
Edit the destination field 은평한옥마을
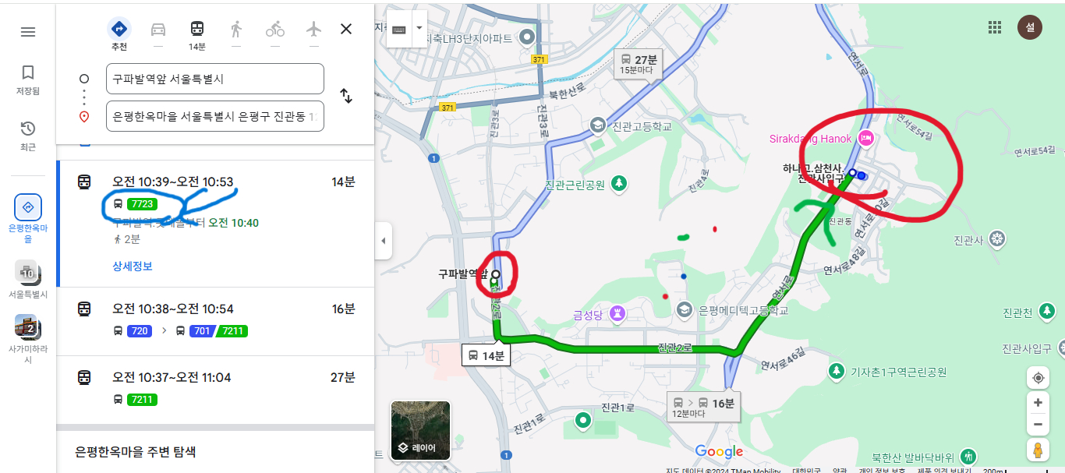tap(215, 116)
